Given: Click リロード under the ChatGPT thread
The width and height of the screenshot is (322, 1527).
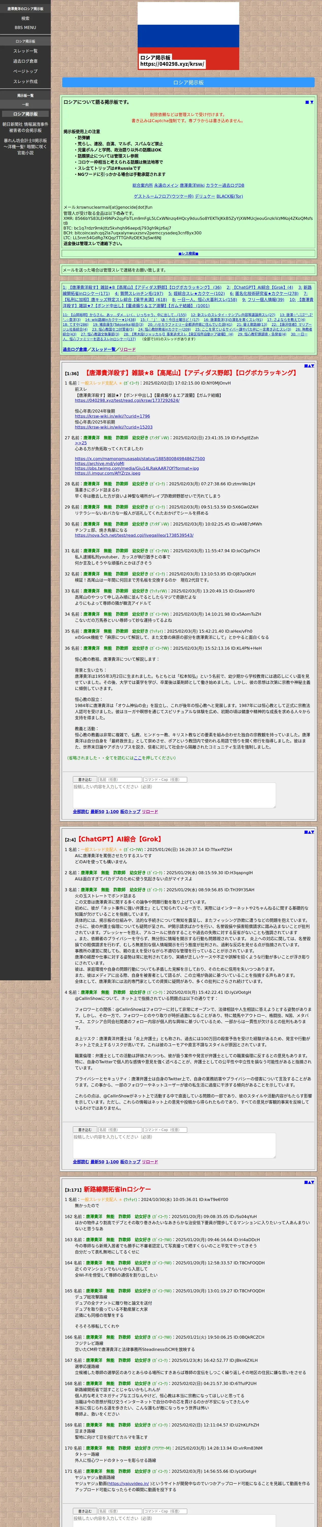Looking at the screenshot, I should [150, 1162].
